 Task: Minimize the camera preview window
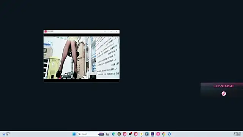pos(105,32)
